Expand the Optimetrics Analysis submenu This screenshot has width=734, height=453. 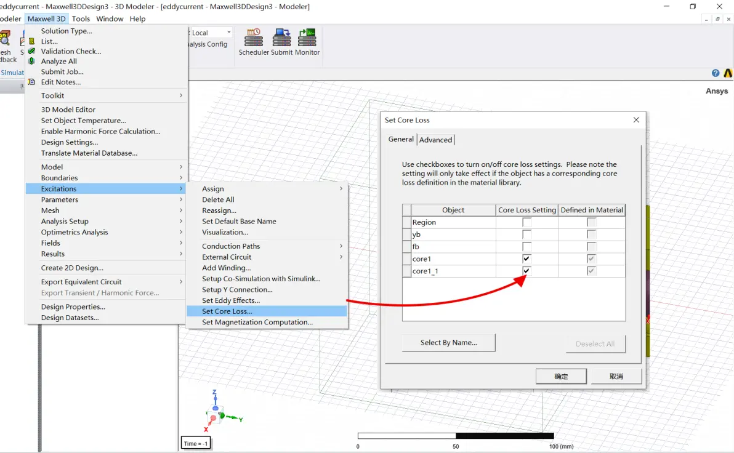(107, 232)
